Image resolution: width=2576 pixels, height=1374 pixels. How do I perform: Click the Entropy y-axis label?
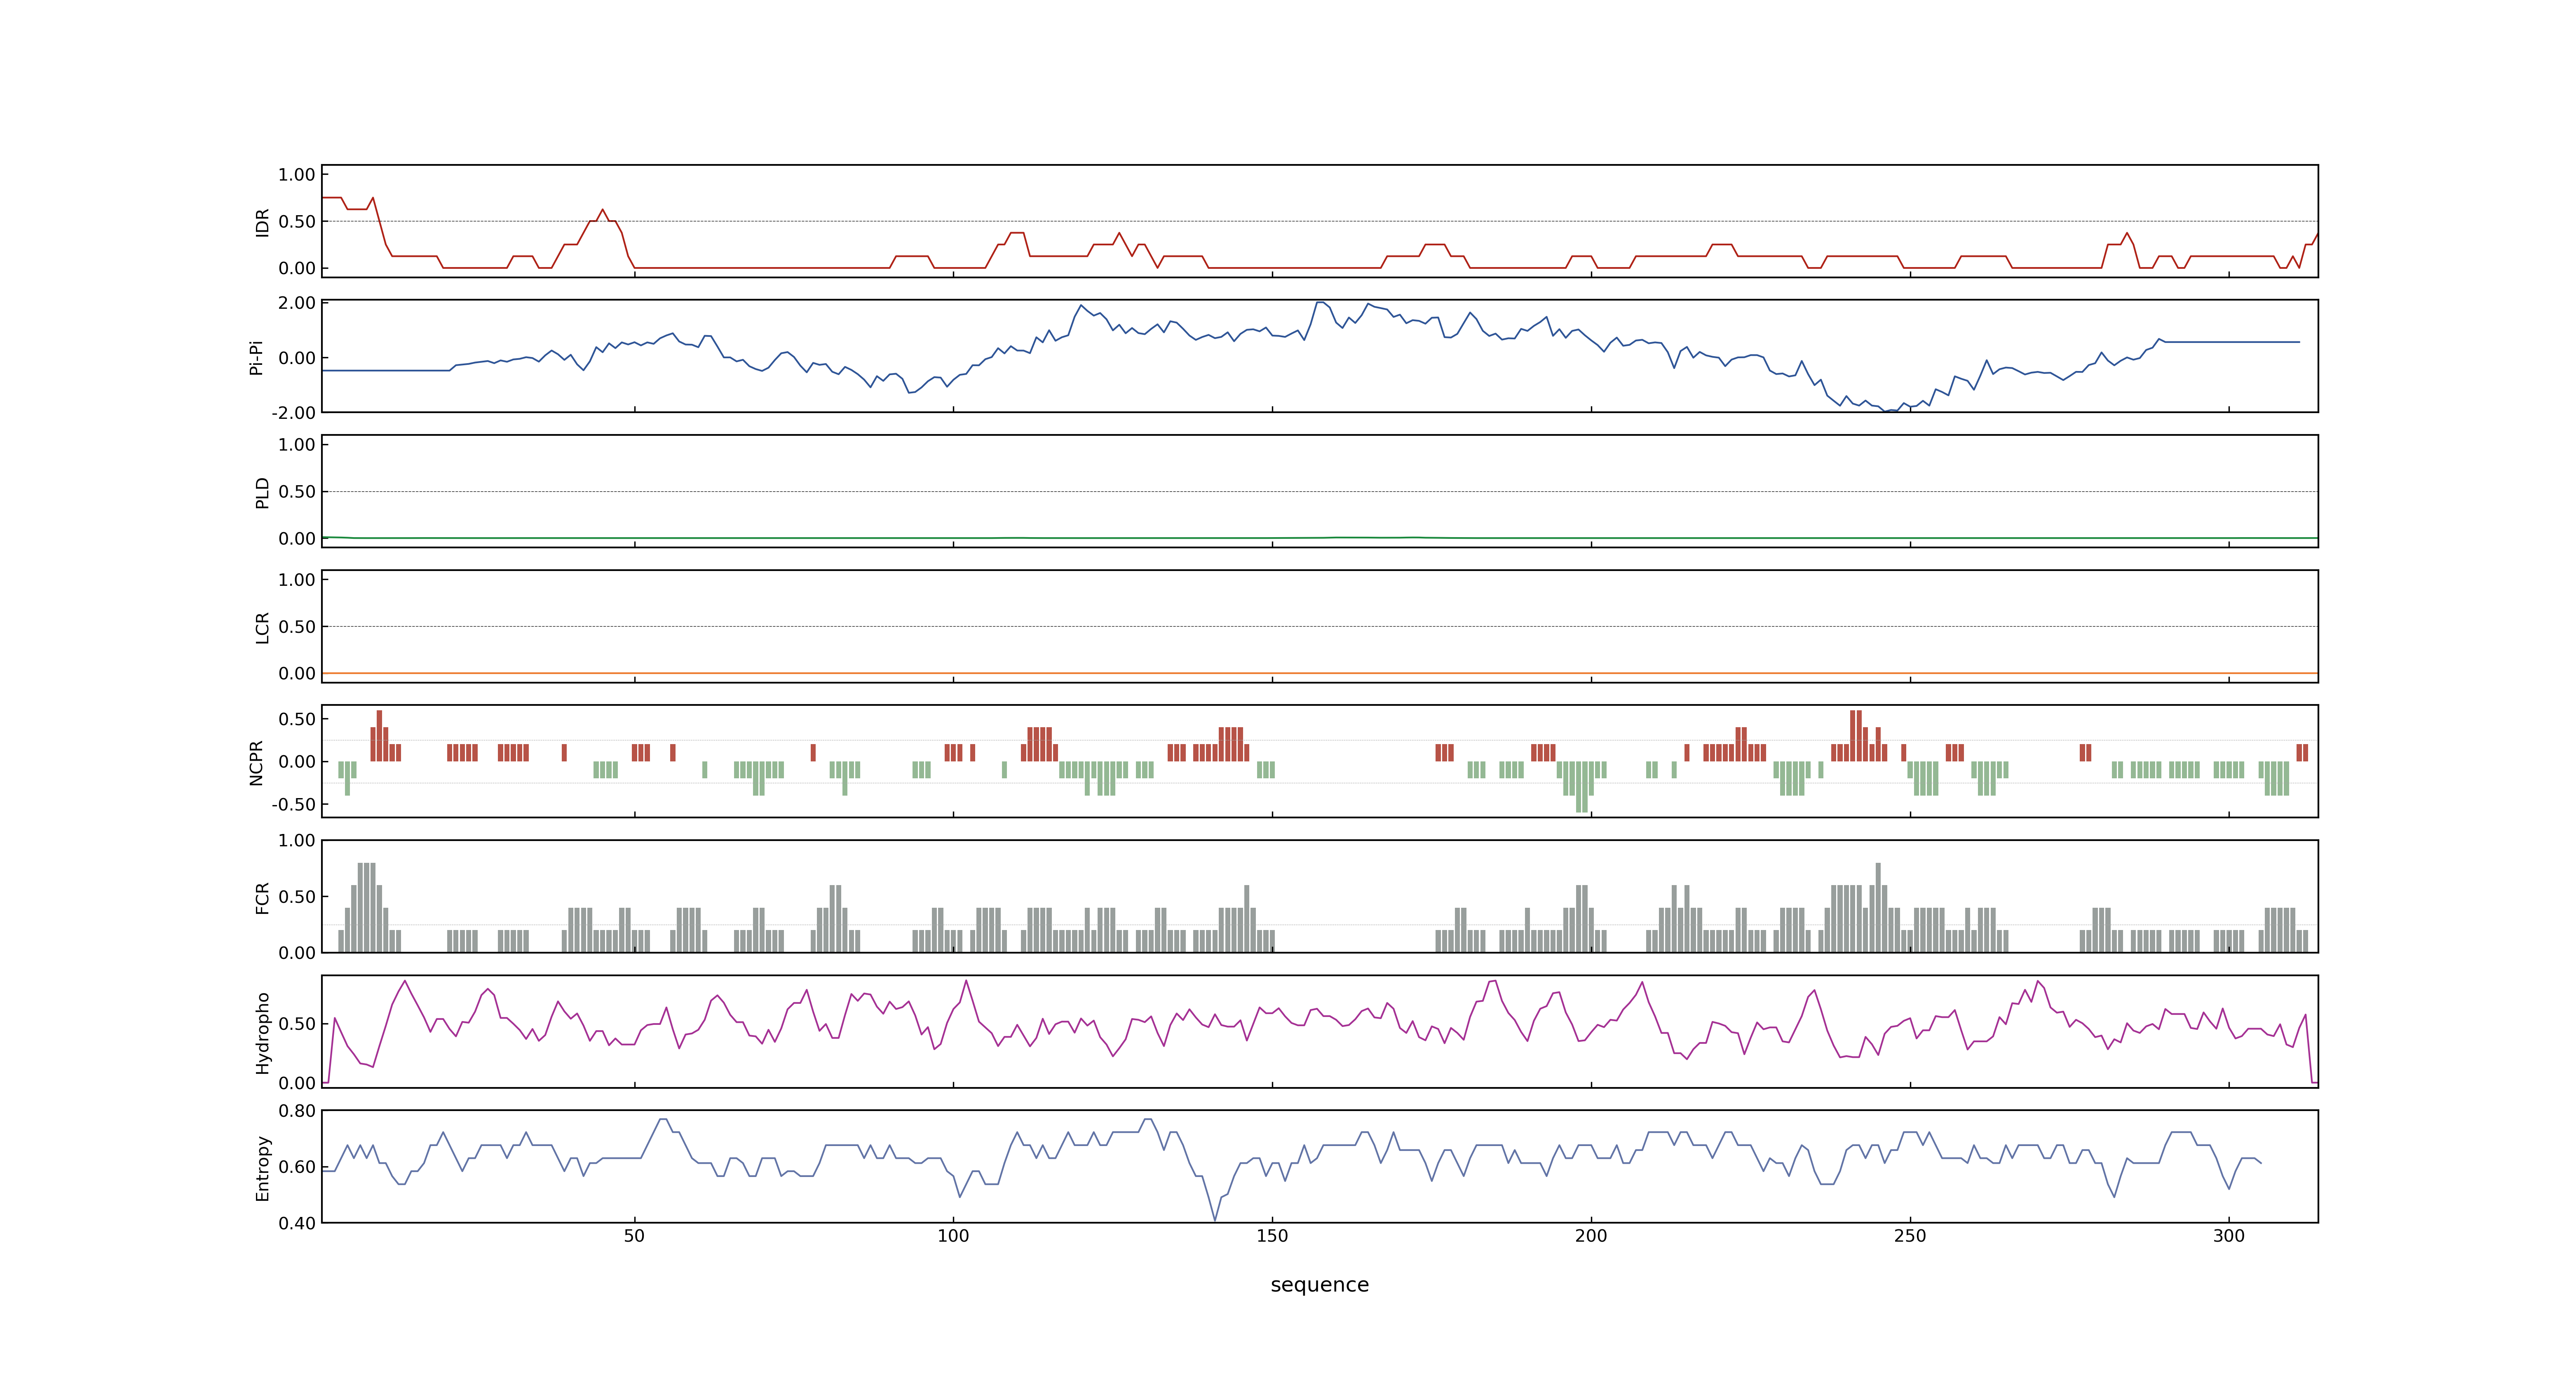[x=262, y=1167]
